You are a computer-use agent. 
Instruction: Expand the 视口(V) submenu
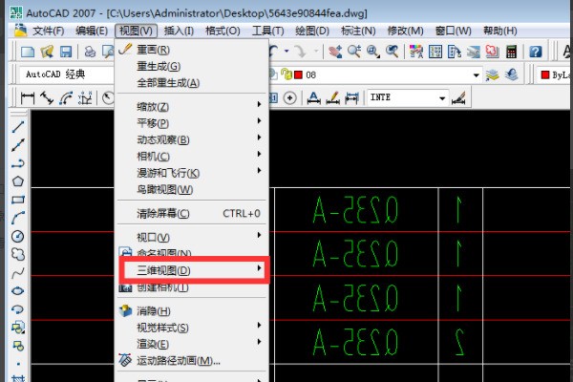click(192, 237)
